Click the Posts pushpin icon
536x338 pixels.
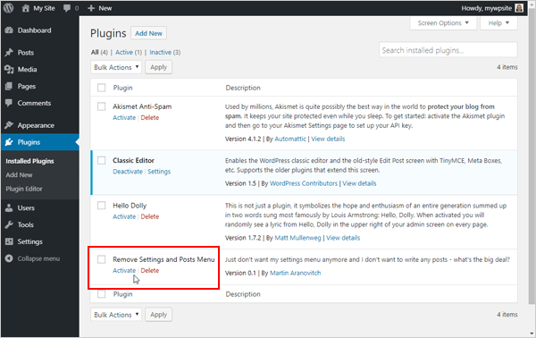9,53
